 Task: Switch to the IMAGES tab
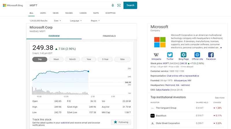coord(69,13)
